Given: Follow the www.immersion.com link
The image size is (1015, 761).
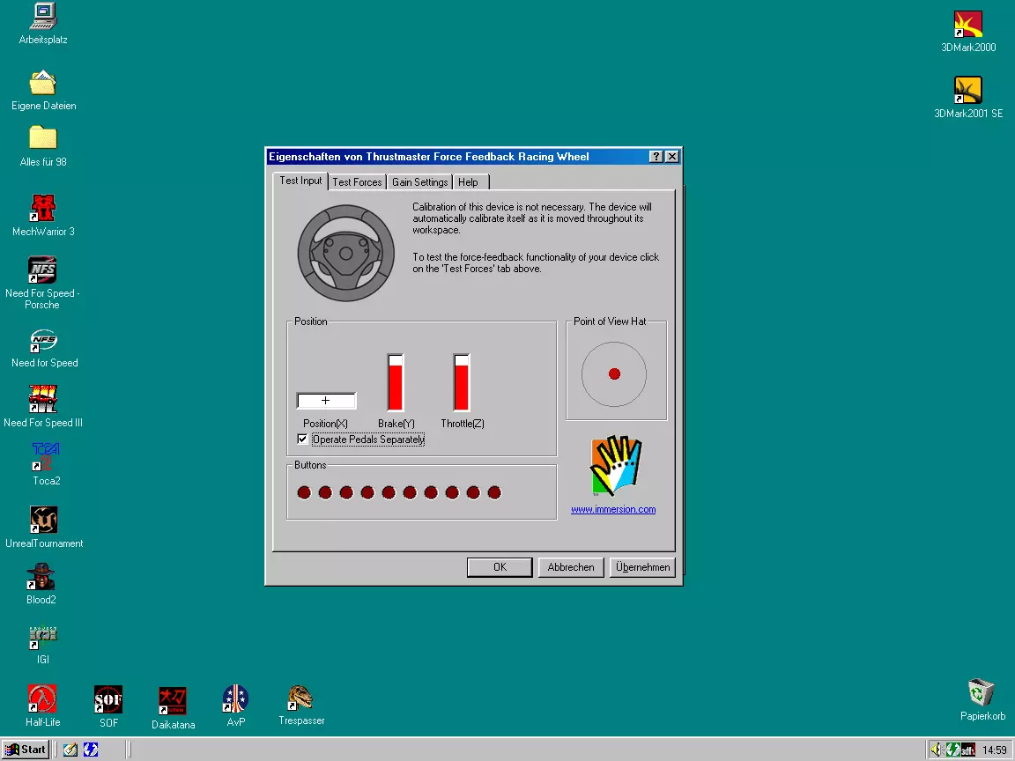Looking at the screenshot, I should click(x=613, y=509).
